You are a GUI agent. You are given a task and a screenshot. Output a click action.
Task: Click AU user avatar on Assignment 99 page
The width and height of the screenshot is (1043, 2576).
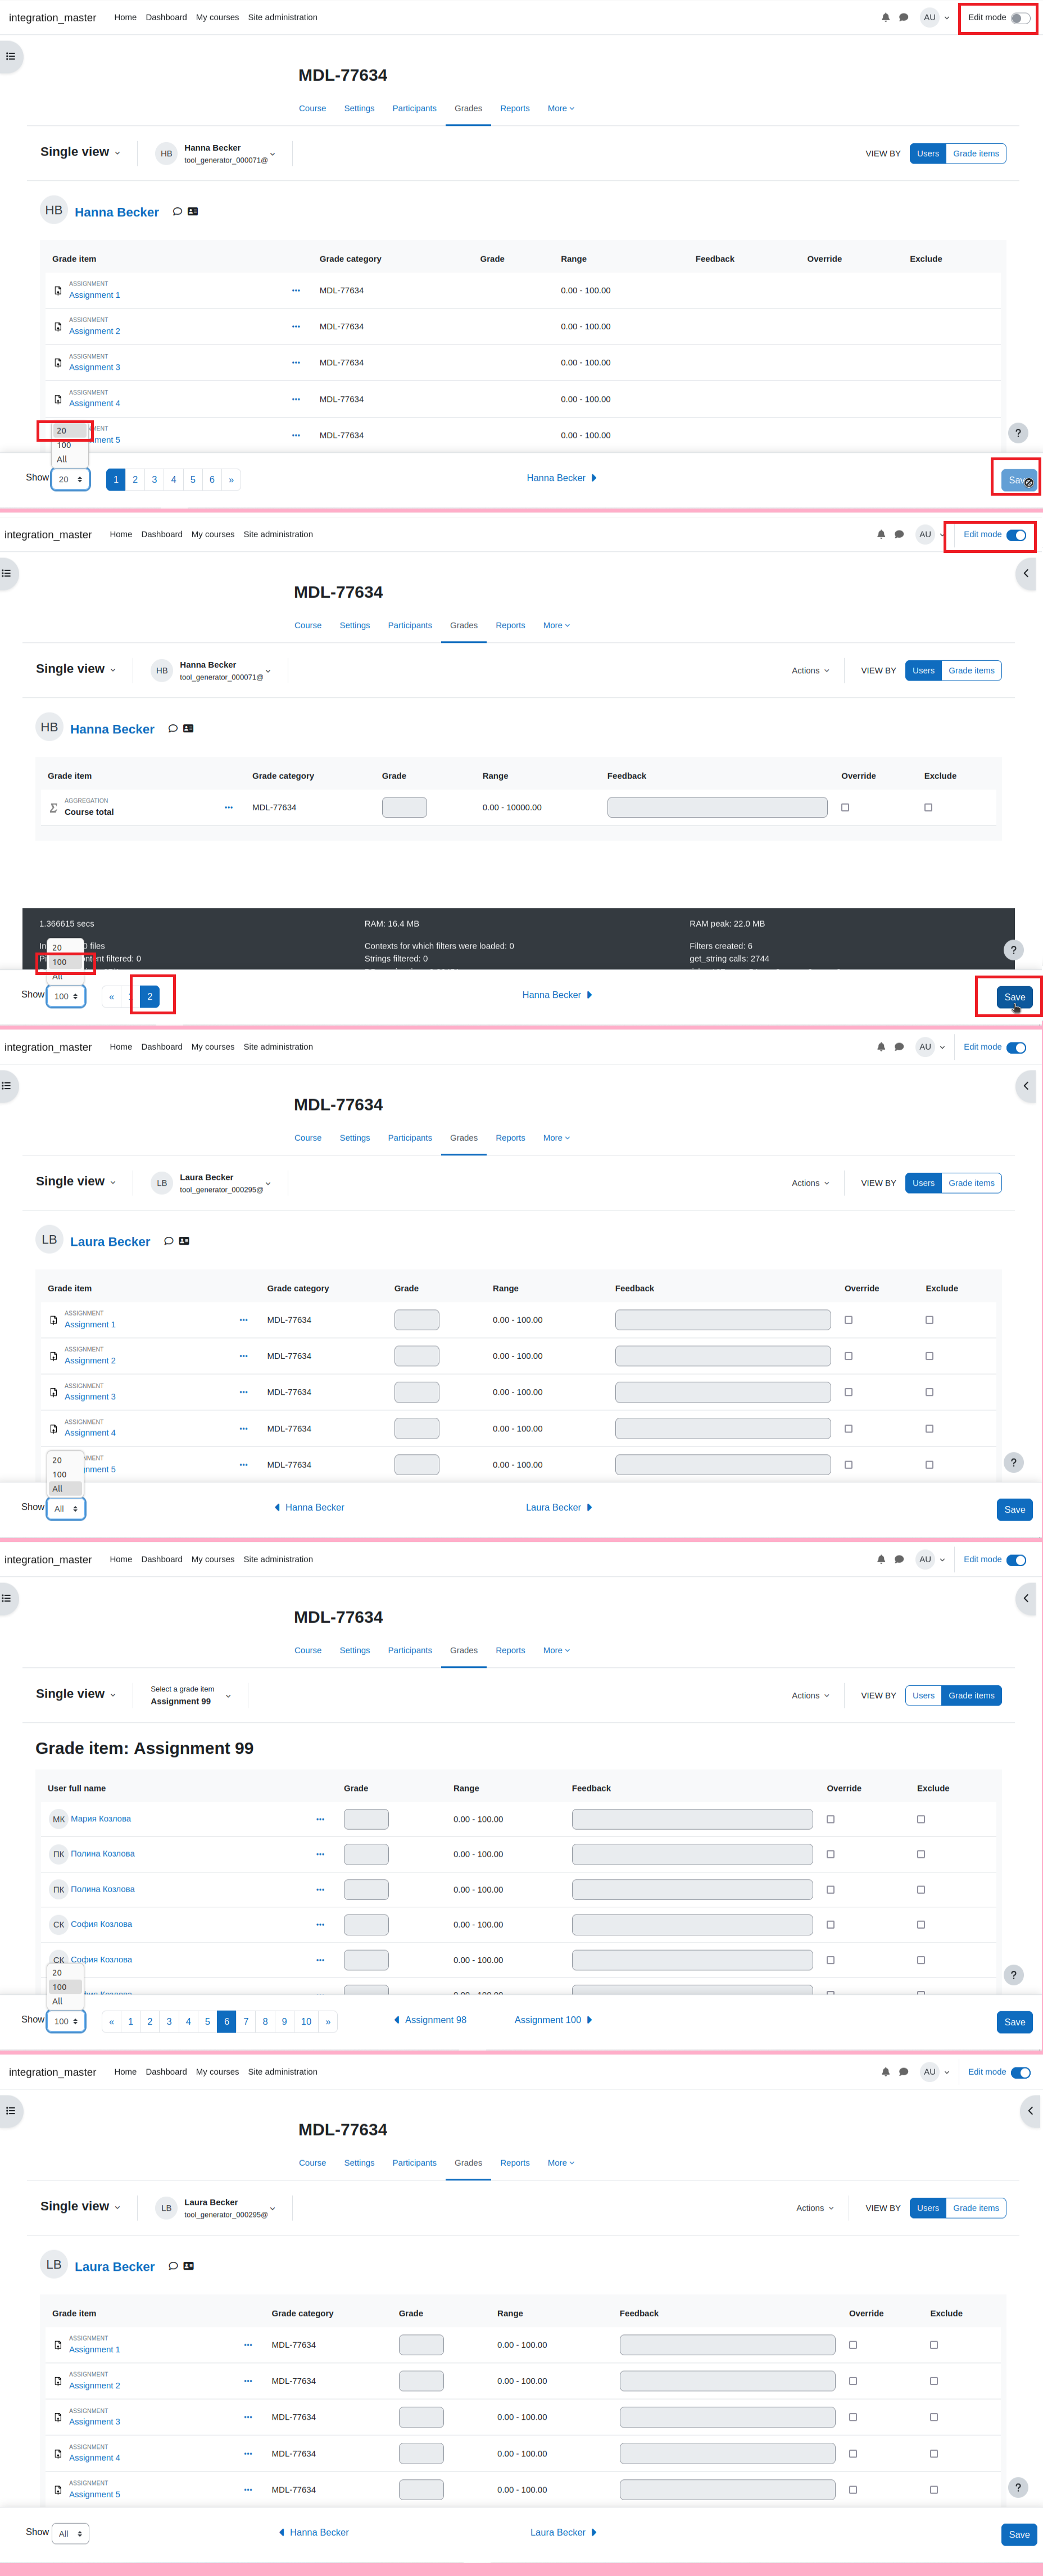click(x=925, y=1559)
